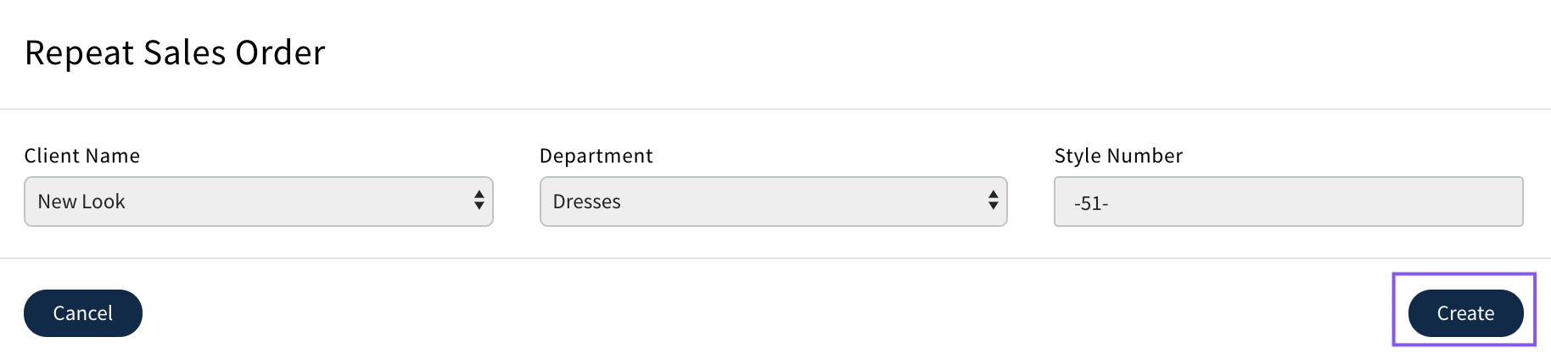Viewport: 1551px width, 359px height.
Task: Click the Client Name up-down arrow icon
Action: click(x=479, y=201)
